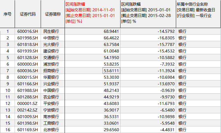This screenshot has height=133, width=221.
Task: Select value cell -7.3932
Action: tap(148, 64)
